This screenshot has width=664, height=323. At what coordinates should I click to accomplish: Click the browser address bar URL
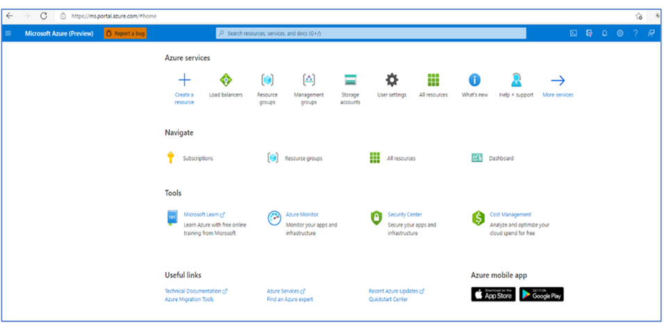pos(113,16)
